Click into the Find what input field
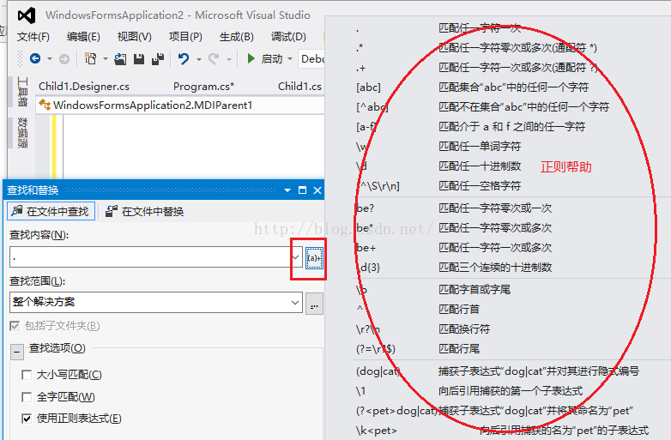The height and width of the screenshot is (440, 671). click(x=150, y=257)
